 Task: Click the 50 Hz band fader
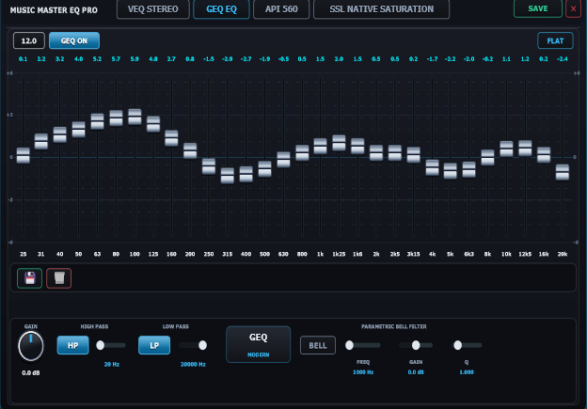pos(79,130)
